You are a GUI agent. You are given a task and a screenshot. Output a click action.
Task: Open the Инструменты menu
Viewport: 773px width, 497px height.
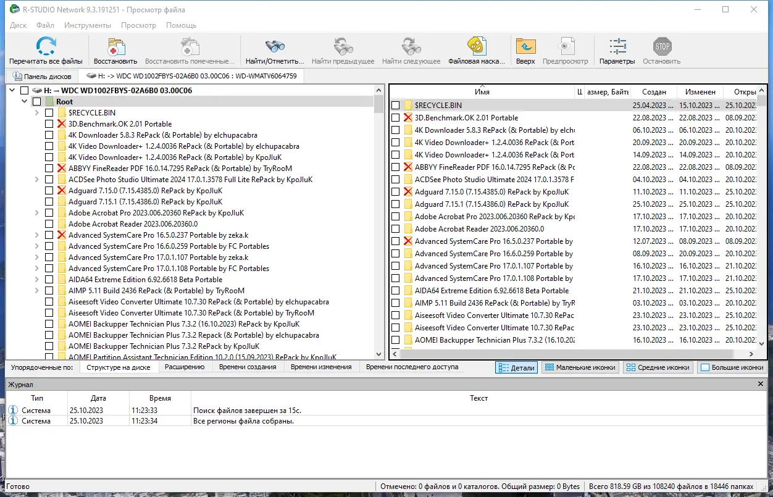(x=88, y=25)
